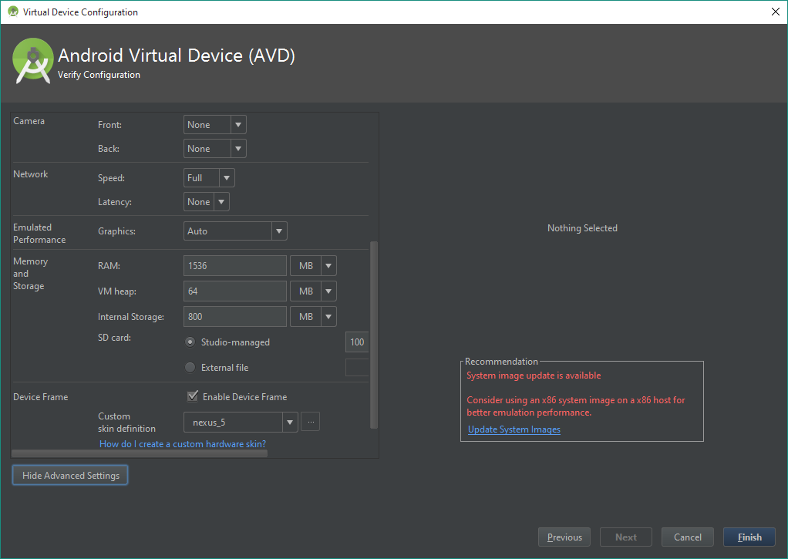Open the nexus_5 custom skin dropdown

(x=241, y=423)
